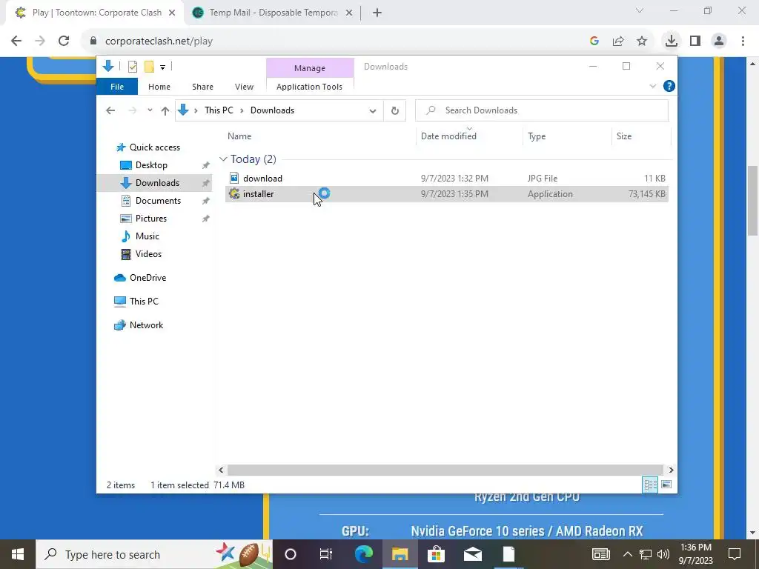Click the Google icon in address bar
Screen dimensions: 759x569
point(594,41)
